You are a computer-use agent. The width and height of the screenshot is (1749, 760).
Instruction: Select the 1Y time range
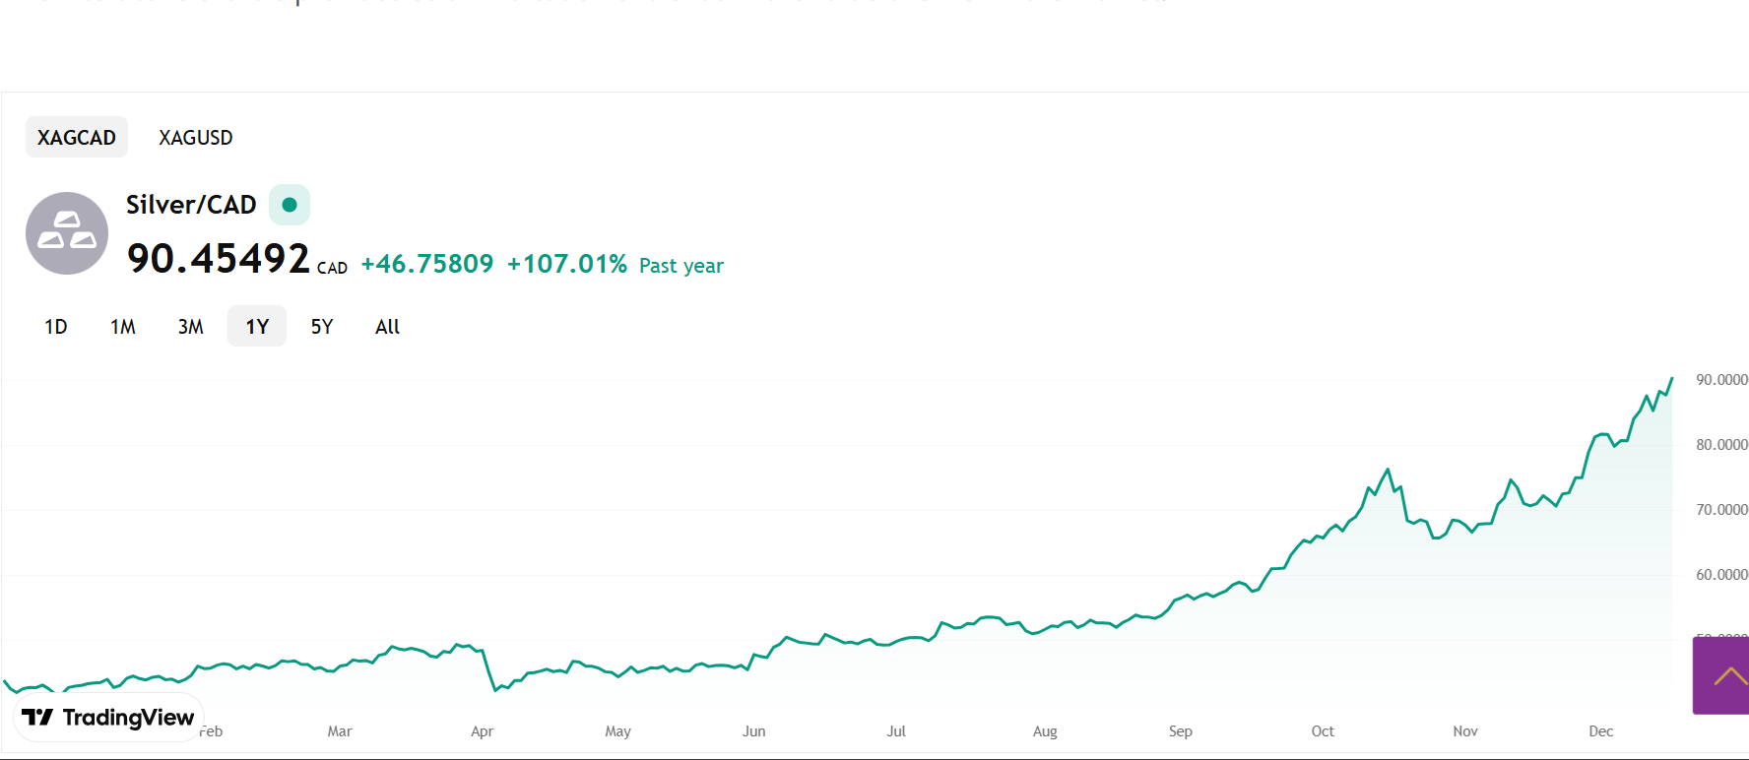click(257, 327)
